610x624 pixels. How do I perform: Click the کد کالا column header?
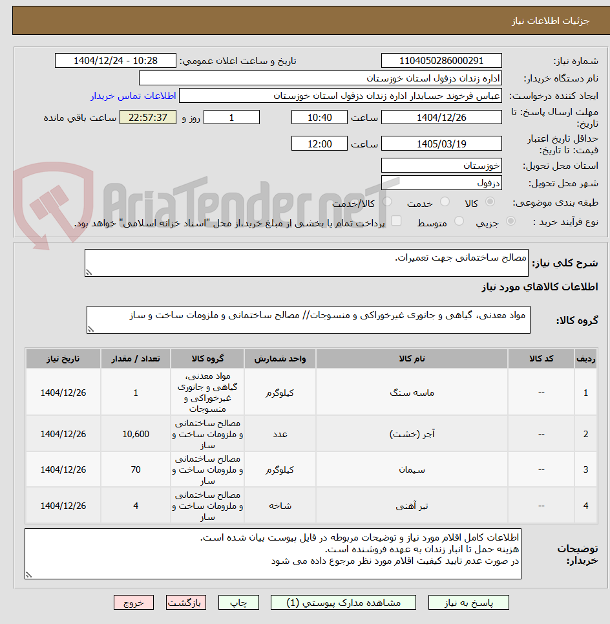click(541, 359)
